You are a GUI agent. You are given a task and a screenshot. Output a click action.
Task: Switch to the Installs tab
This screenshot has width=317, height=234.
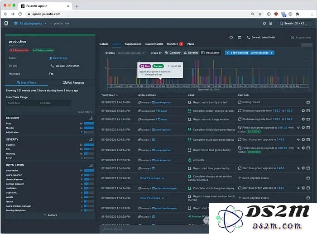104,44
